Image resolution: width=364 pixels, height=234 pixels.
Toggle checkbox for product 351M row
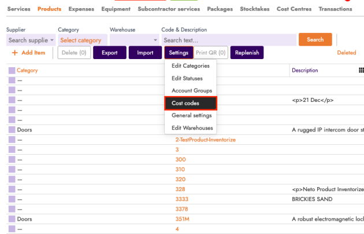point(12,219)
